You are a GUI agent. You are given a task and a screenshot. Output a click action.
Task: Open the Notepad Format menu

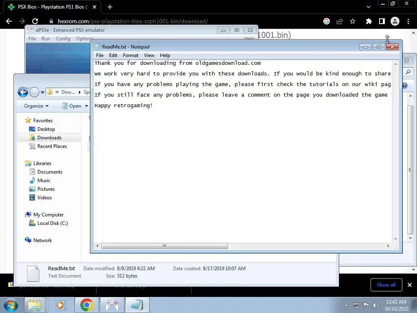[131, 55]
